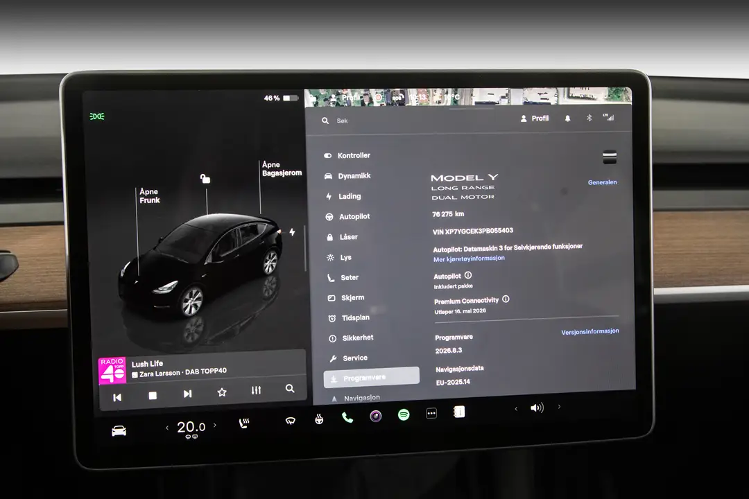
Task: Increase the cabin temperature
Action: point(215,425)
